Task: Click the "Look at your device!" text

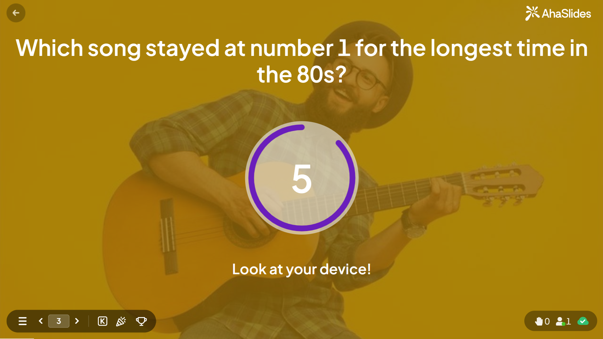Action: tap(301, 269)
